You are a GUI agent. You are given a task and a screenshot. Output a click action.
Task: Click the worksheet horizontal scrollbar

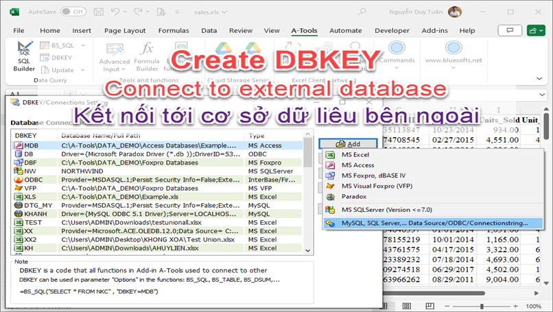[x=434, y=293]
